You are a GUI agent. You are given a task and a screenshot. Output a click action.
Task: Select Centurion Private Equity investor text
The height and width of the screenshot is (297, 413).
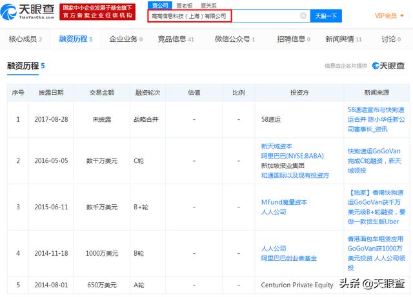click(297, 285)
